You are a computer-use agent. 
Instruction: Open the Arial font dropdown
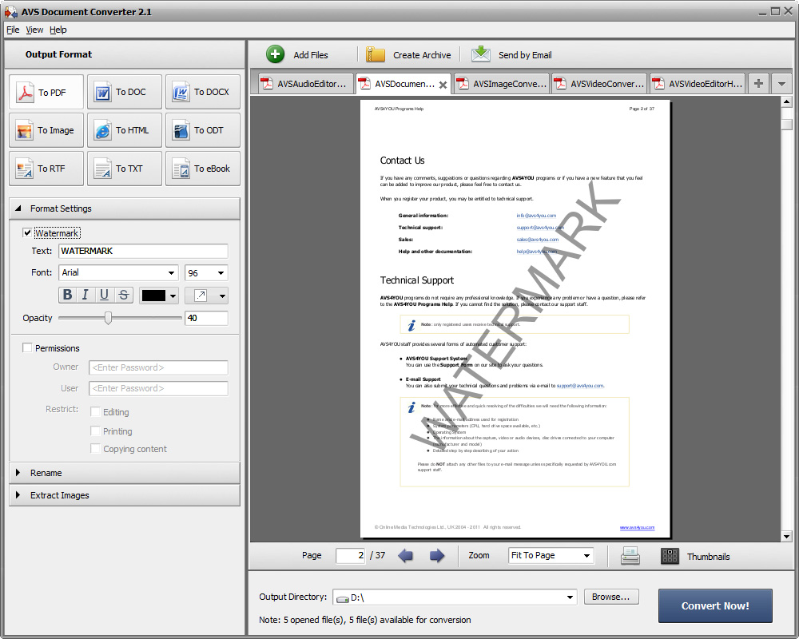(x=118, y=273)
